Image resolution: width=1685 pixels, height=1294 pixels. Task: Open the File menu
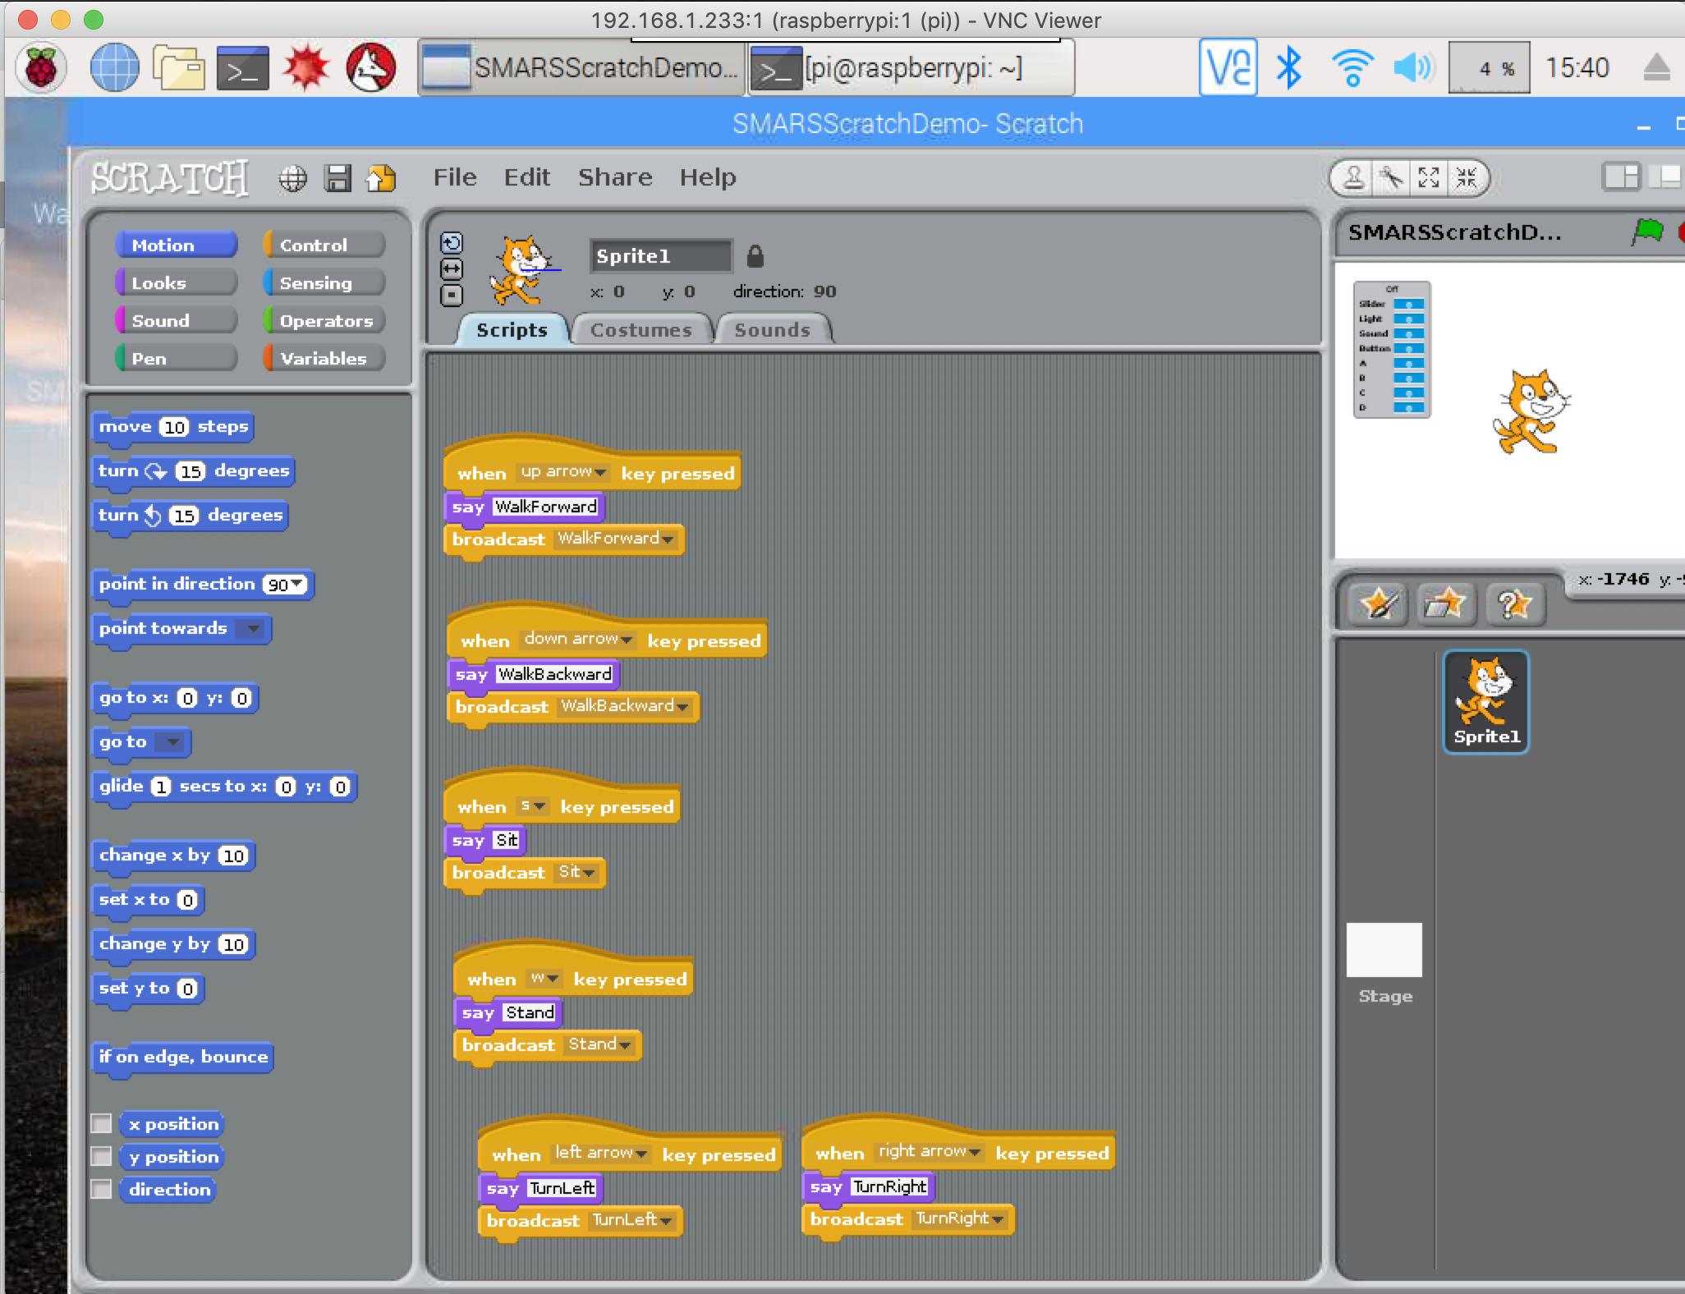(x=455, y=177)
